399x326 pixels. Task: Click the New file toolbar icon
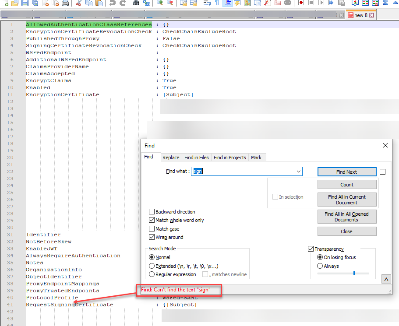pyautogui.click(x=5, y=3)
